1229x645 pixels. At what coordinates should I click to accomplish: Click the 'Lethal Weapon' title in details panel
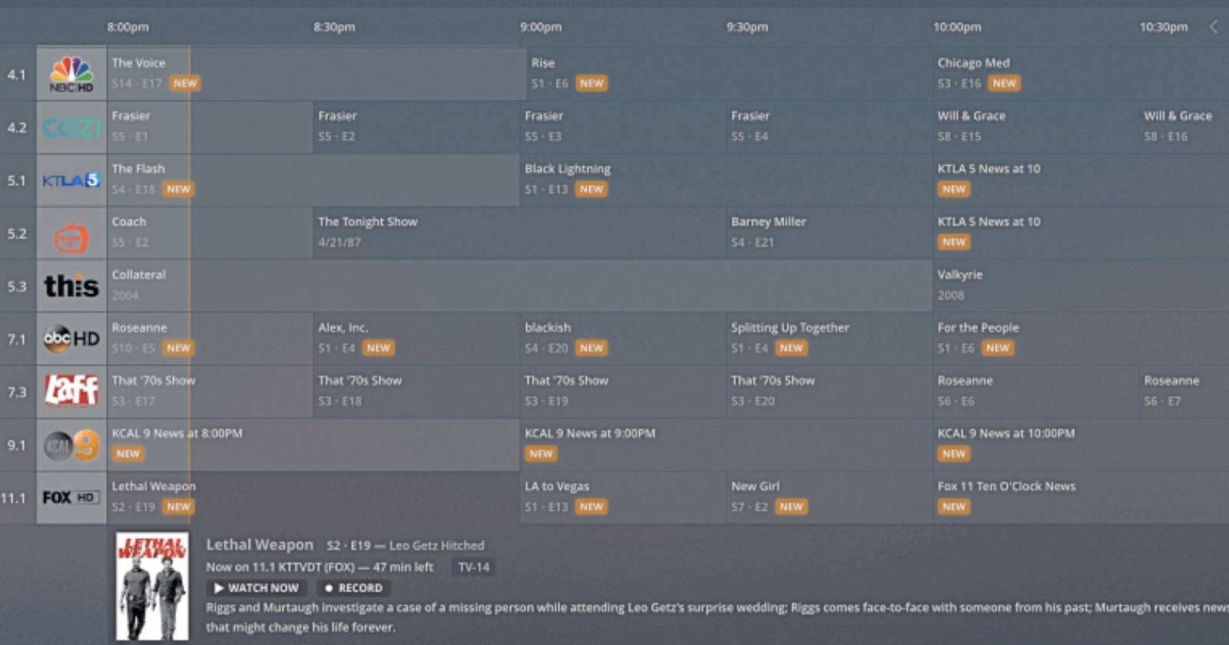pos(260,544)
